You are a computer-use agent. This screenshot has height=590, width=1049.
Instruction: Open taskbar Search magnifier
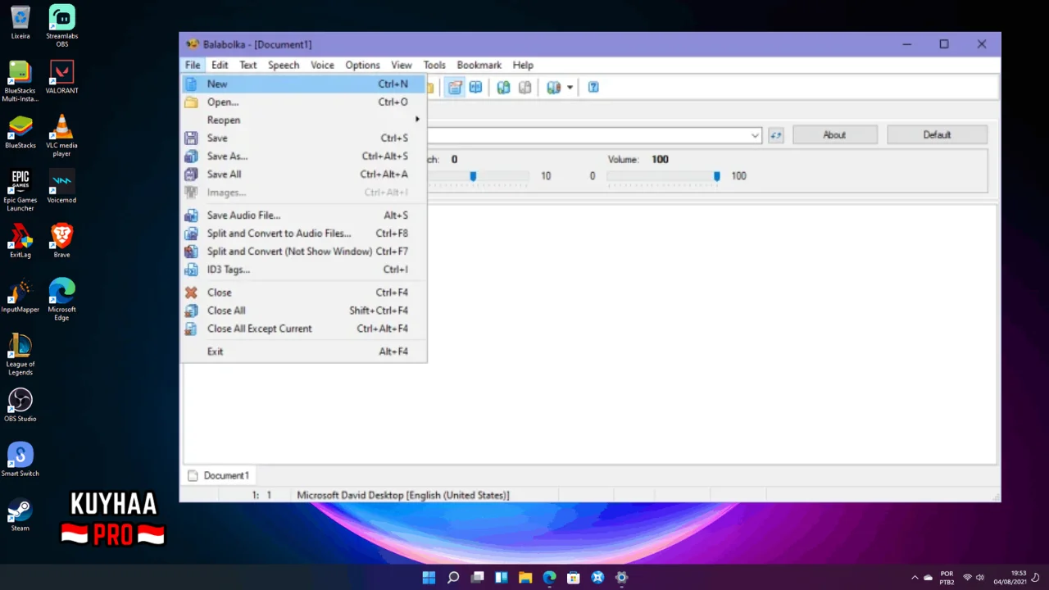pos(453,578)
